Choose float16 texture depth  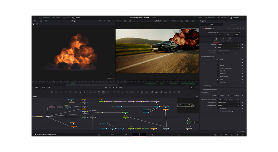(x=231, y=100)
